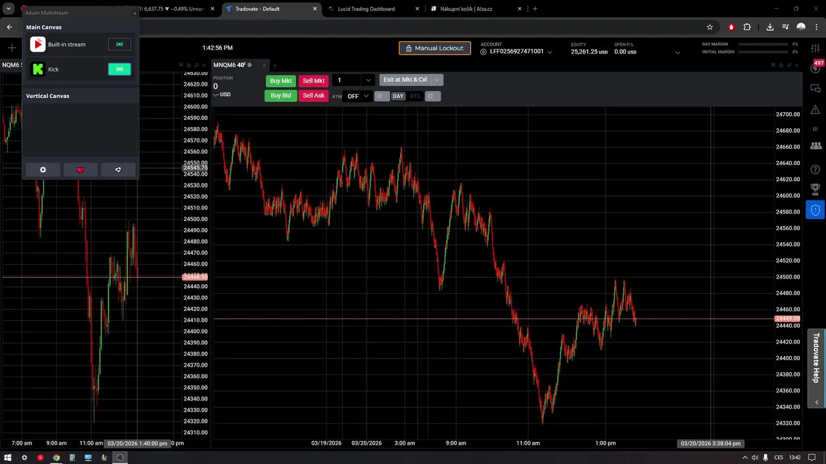826x464 pixels.
Task: Open the community people icon in sidebar
Action: tap(816, 146)
